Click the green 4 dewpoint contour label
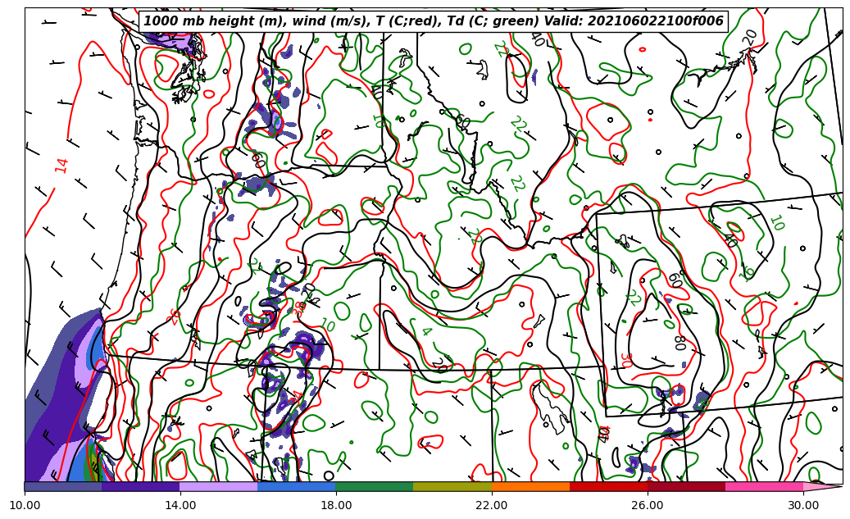The width and height of the screenshot is (850, 519). click(426, 331)
